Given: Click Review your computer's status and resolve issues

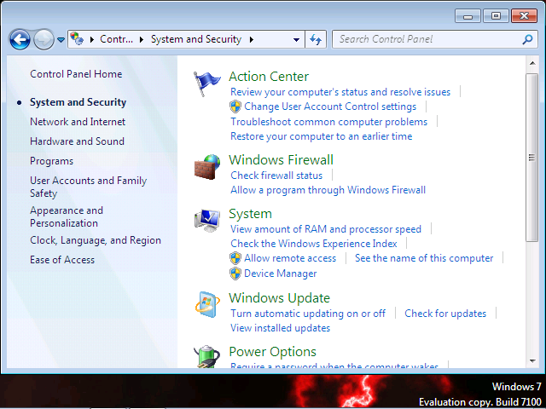Looking at the screenshot, I should point(340,92).
